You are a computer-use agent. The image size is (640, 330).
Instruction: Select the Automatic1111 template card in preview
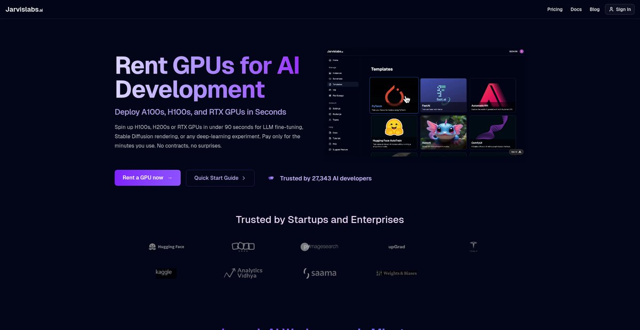tap(493, 96)
